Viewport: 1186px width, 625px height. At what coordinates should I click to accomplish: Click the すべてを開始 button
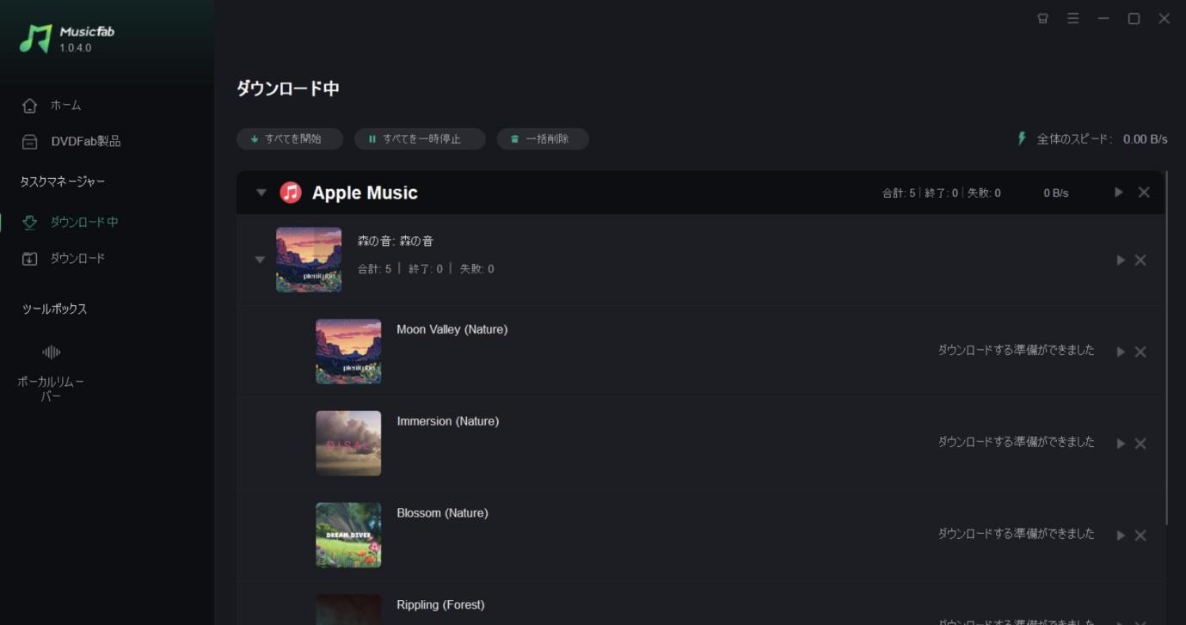click(x=290, y=138)
